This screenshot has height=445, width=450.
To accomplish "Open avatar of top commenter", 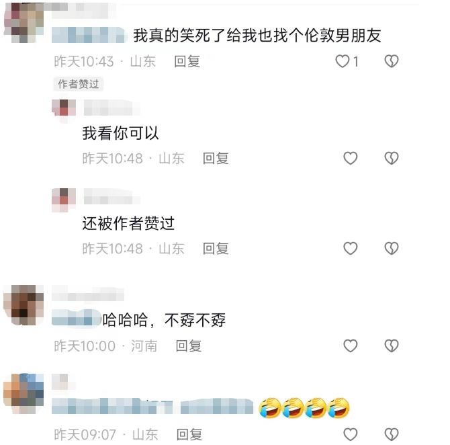I will point(24,22).
